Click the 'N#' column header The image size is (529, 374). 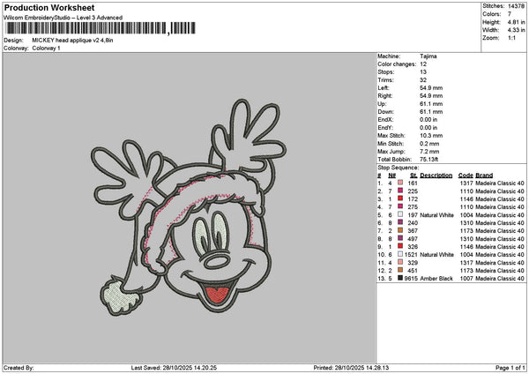click(x=391, y=176)
